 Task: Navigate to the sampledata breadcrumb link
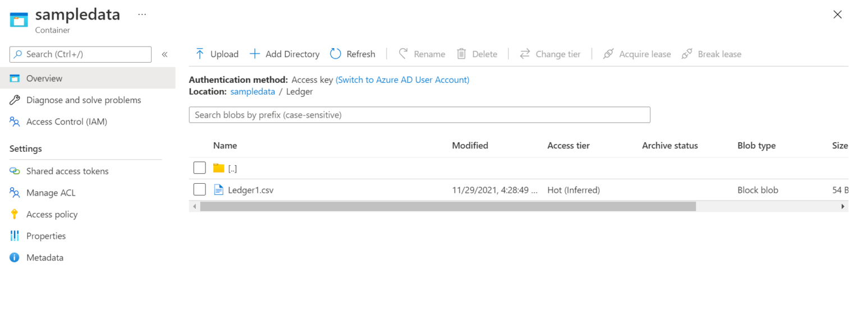click(252, 91)
